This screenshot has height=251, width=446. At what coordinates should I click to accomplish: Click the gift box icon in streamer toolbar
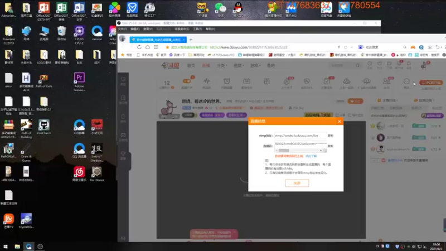[266, 81]
